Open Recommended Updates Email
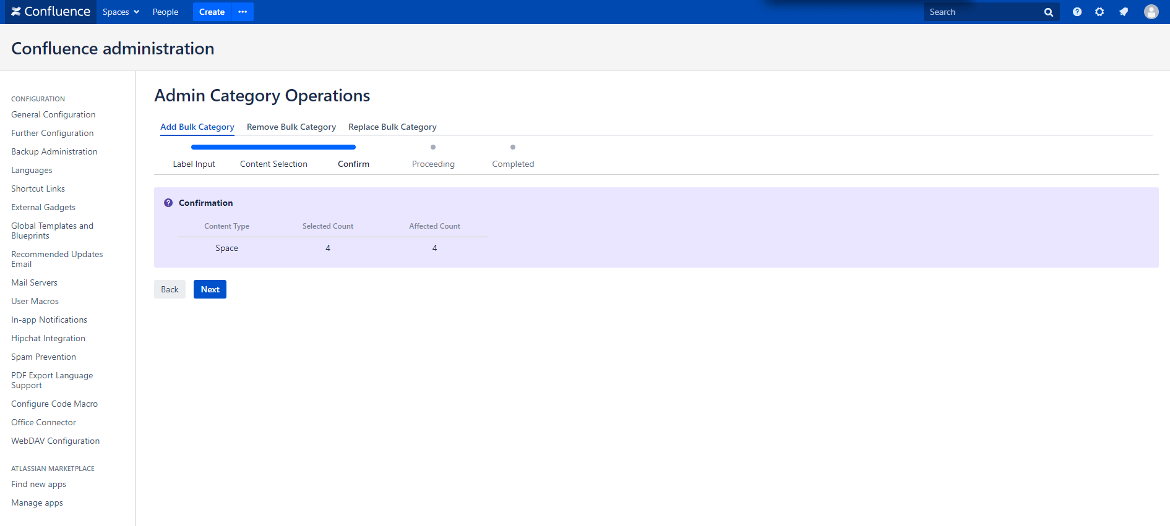1170x526 pixels. [x=57, y=259]
